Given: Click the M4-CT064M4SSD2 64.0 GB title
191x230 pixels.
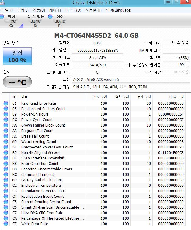Looking at the screenshot, I should tap(96, 36).
